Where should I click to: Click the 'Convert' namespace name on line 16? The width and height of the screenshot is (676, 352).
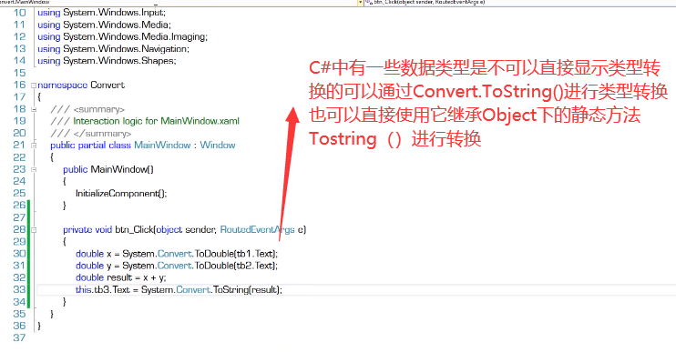[x=108, y=85]
